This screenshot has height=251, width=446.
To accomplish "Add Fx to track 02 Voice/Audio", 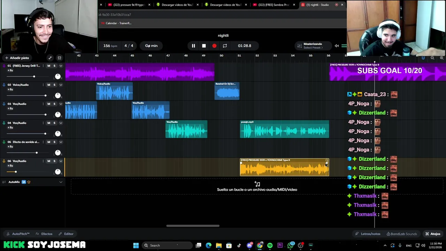I will pyautogui.click(x=10, y=90).
